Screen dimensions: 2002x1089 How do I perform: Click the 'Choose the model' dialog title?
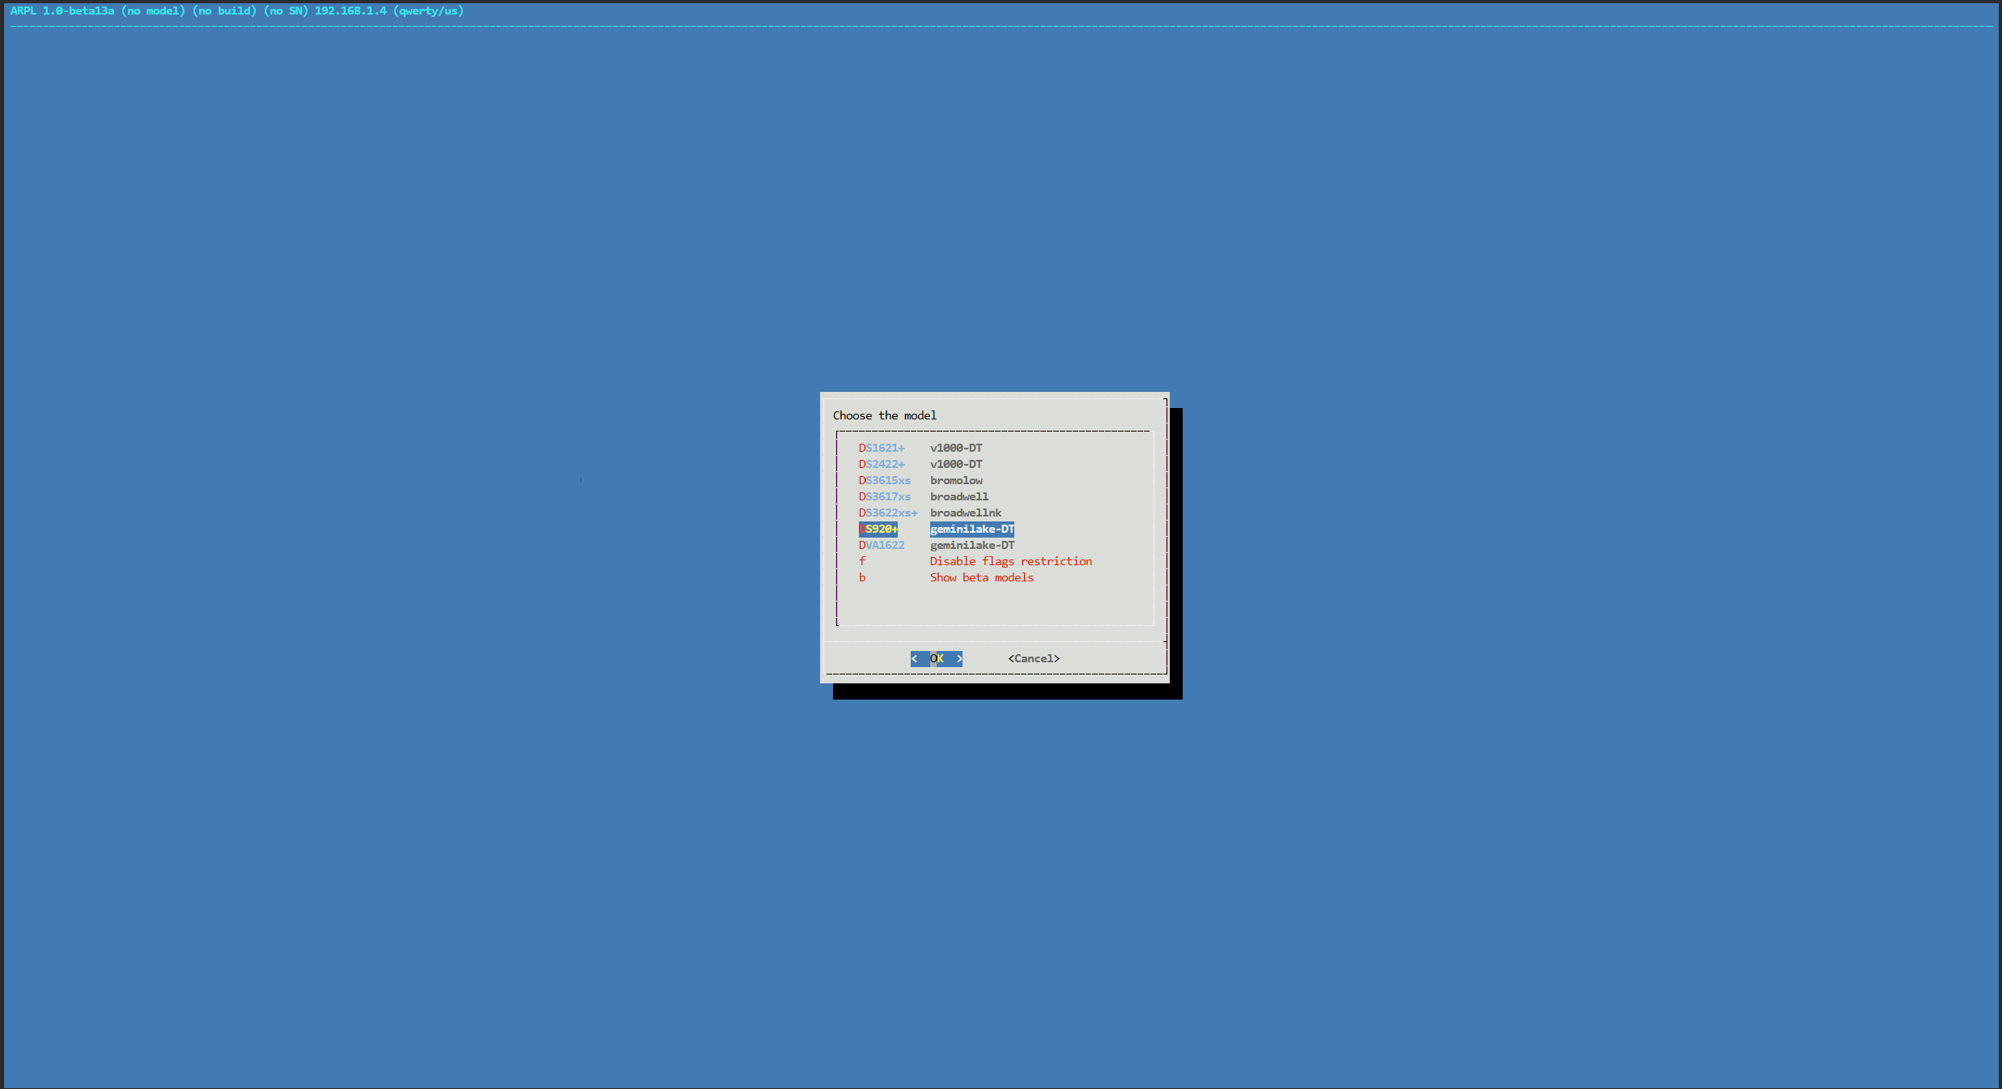pos(885,415)
